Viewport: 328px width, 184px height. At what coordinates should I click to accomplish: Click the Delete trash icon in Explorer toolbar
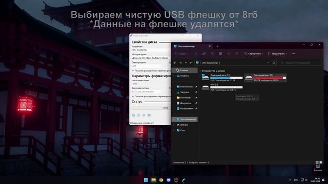click(x=237, y=54)
